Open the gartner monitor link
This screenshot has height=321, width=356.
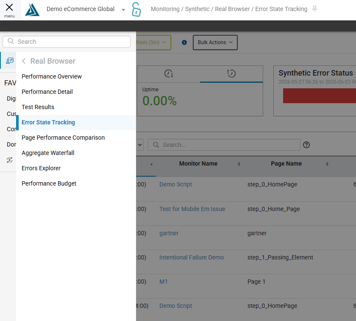pos(169,233)
